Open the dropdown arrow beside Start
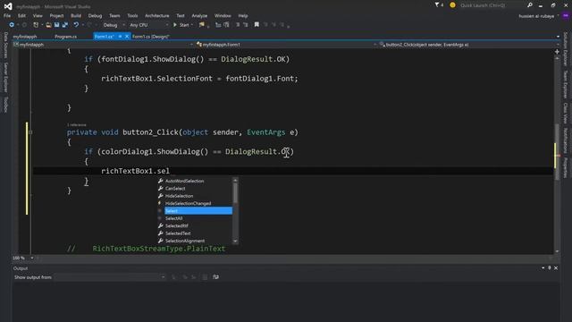The width and height of the screenshot is (572, 322). pyautogui.click(x=192, y=25)
